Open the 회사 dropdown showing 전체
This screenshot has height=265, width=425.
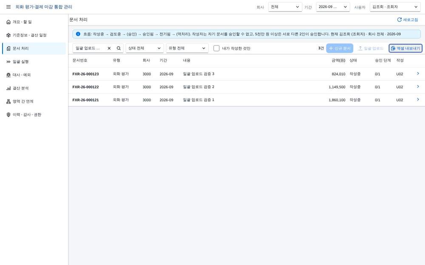coord(285,7)
